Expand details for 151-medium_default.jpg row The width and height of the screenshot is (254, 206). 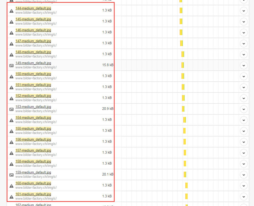(244, 87)
